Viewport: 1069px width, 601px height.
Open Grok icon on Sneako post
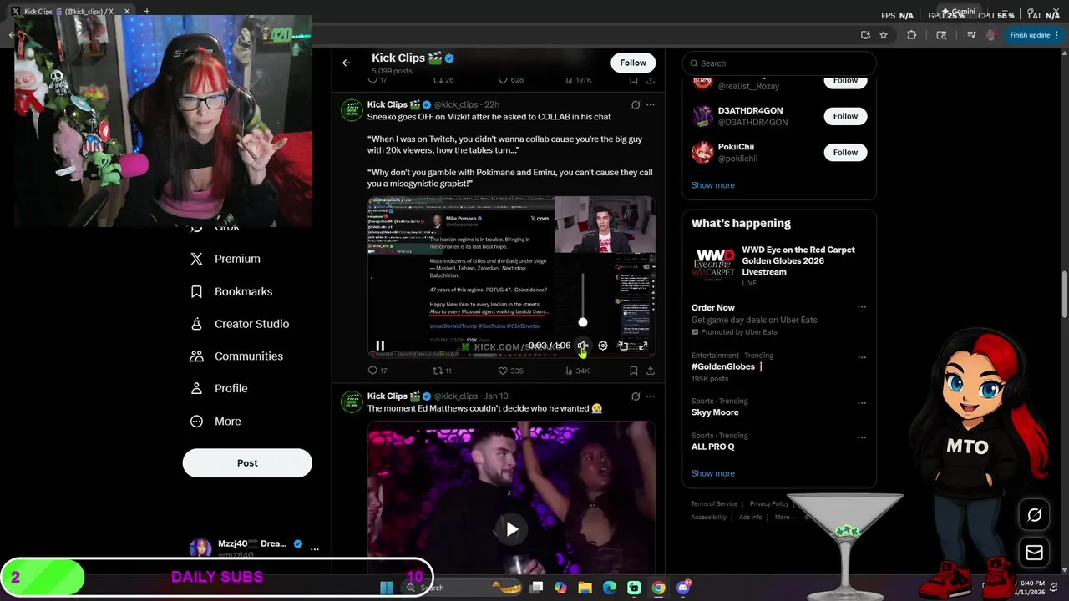tap(636, 105)
